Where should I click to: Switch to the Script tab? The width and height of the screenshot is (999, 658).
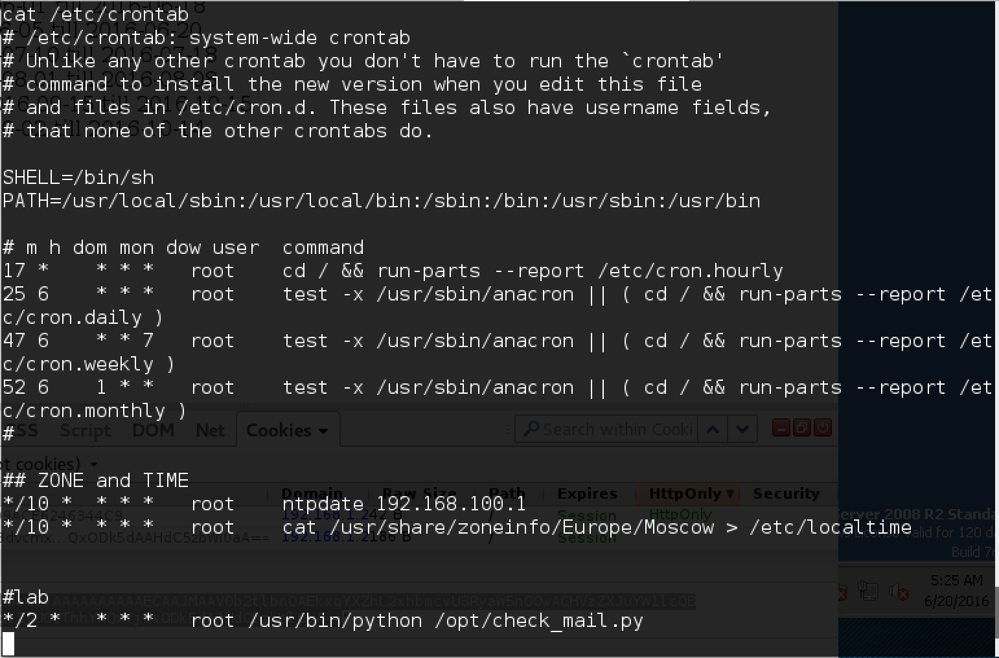coord(85,431)
